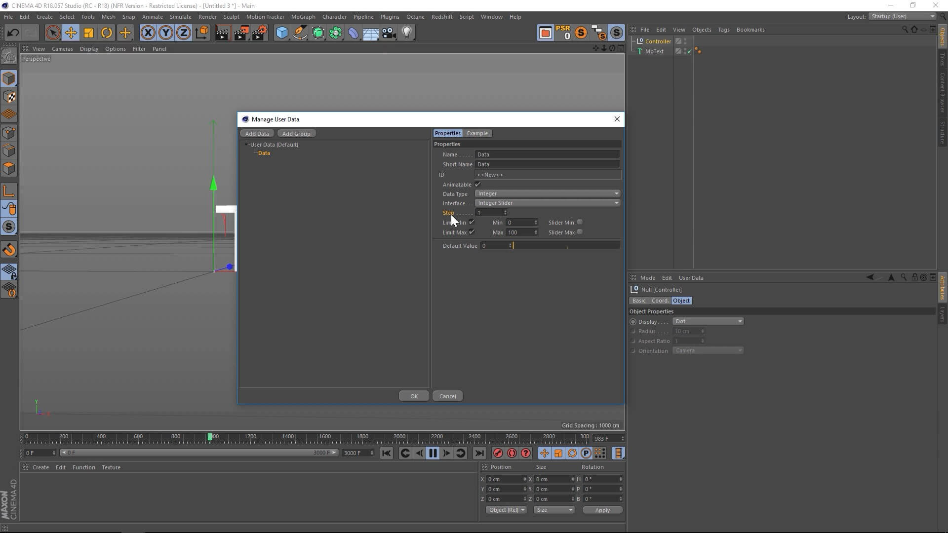
Task: Select the Move tool in top toolbar
Action: tap(71, 33)
